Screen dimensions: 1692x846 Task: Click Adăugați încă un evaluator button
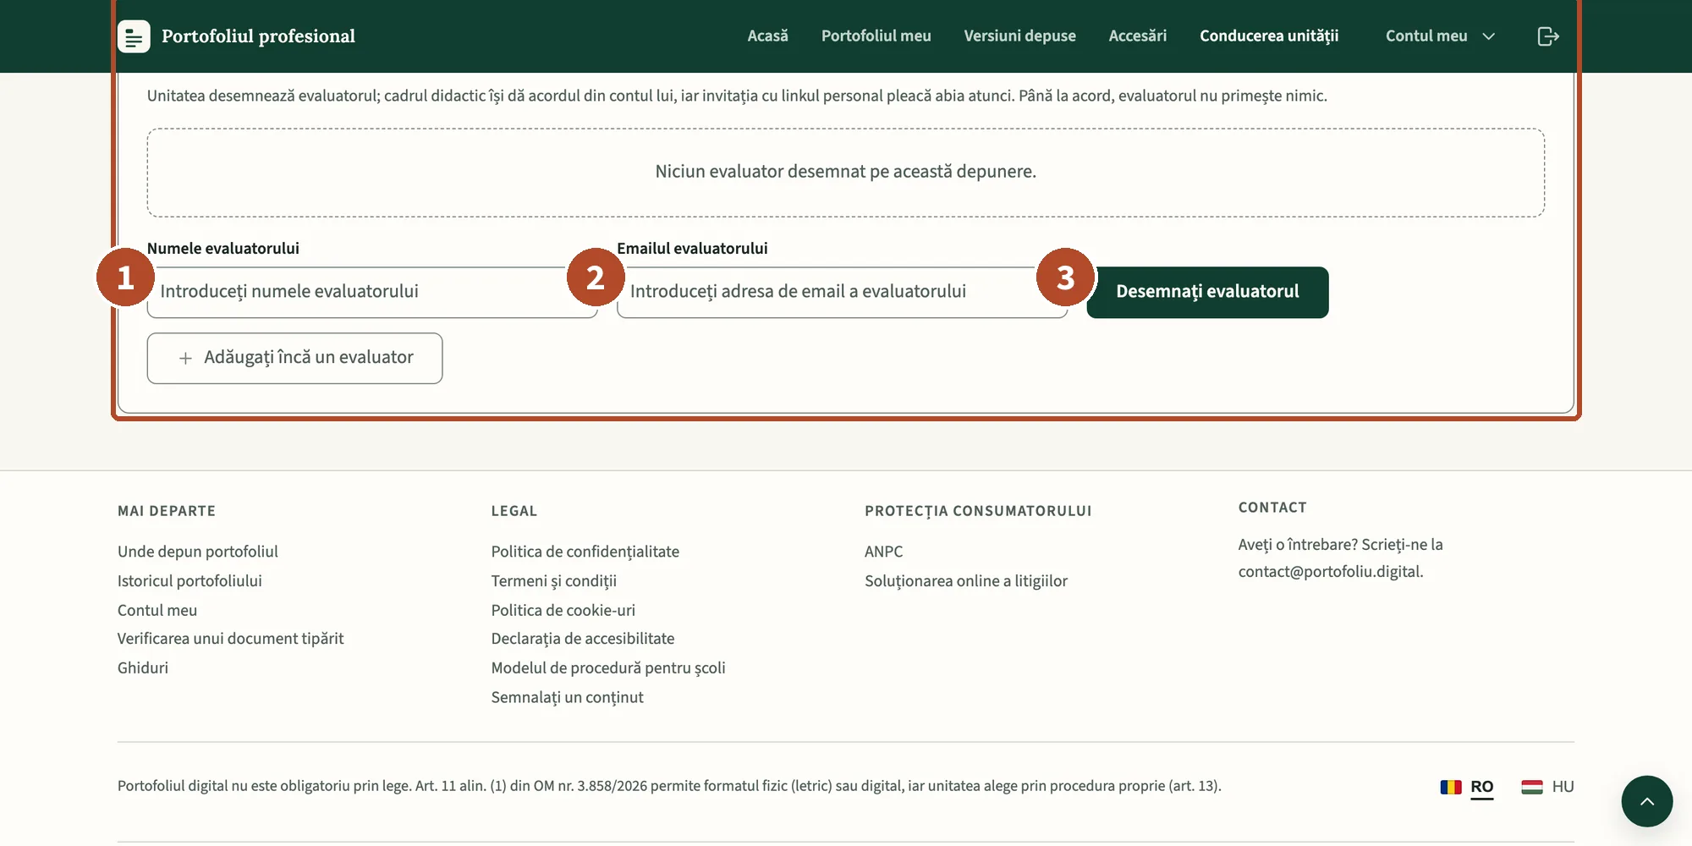tap(294, 358)
